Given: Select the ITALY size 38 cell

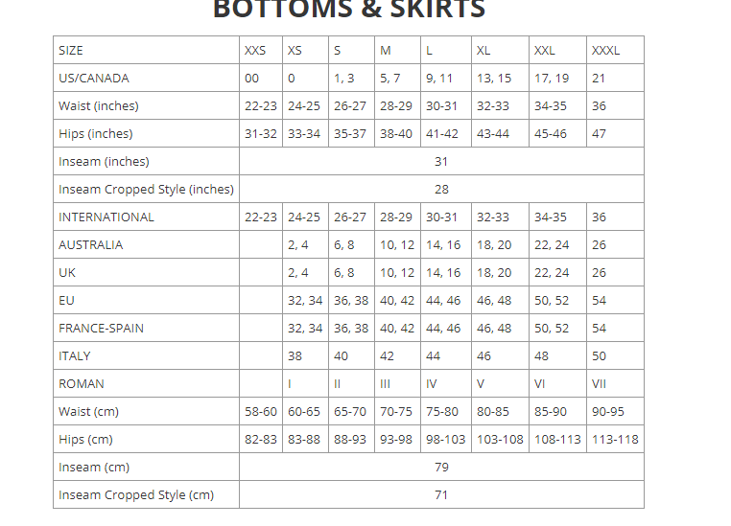Looking at the screenshot, I should [x=295, y=355].
